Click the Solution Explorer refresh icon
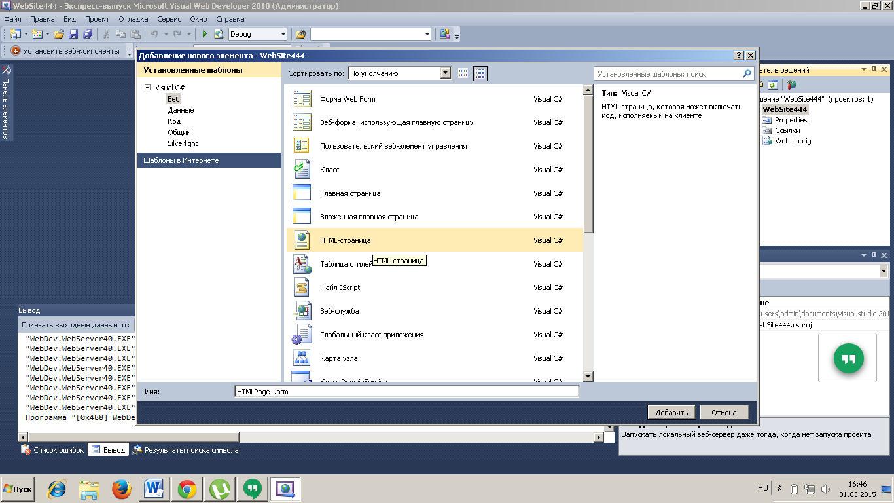The image size is (894, 503). click(773, 85)
